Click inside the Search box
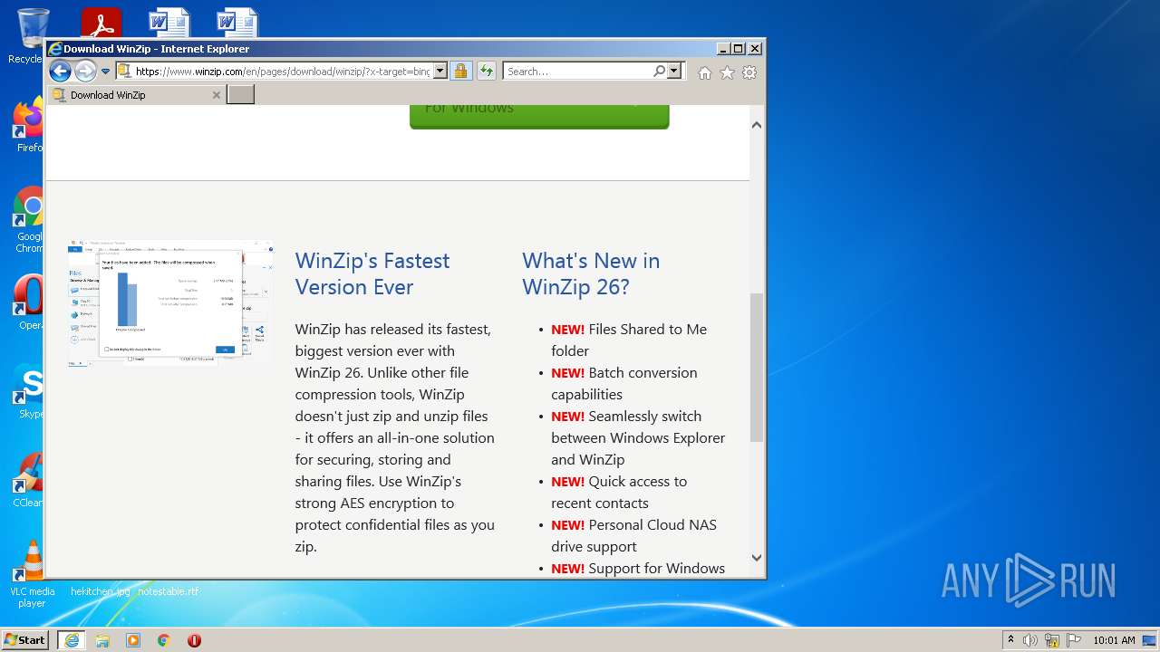 pyautogui.click(x=578, y=71)
